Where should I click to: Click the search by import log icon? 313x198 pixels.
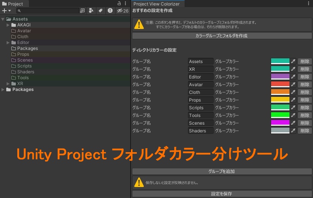(110, 11)
